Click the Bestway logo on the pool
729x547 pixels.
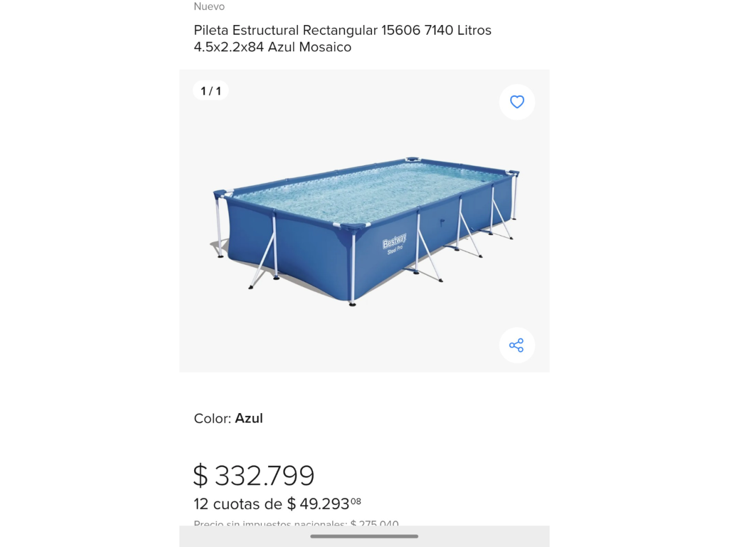click(394, 242)
